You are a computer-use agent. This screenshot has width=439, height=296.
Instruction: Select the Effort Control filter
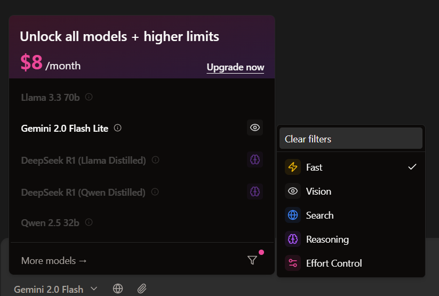coord(350,263)
